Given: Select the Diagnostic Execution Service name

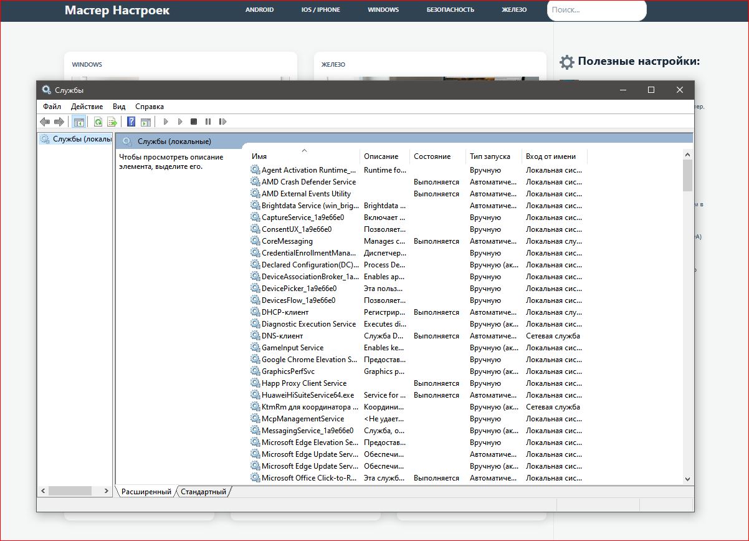Looking at the screenshot, I should click(309, 324).
